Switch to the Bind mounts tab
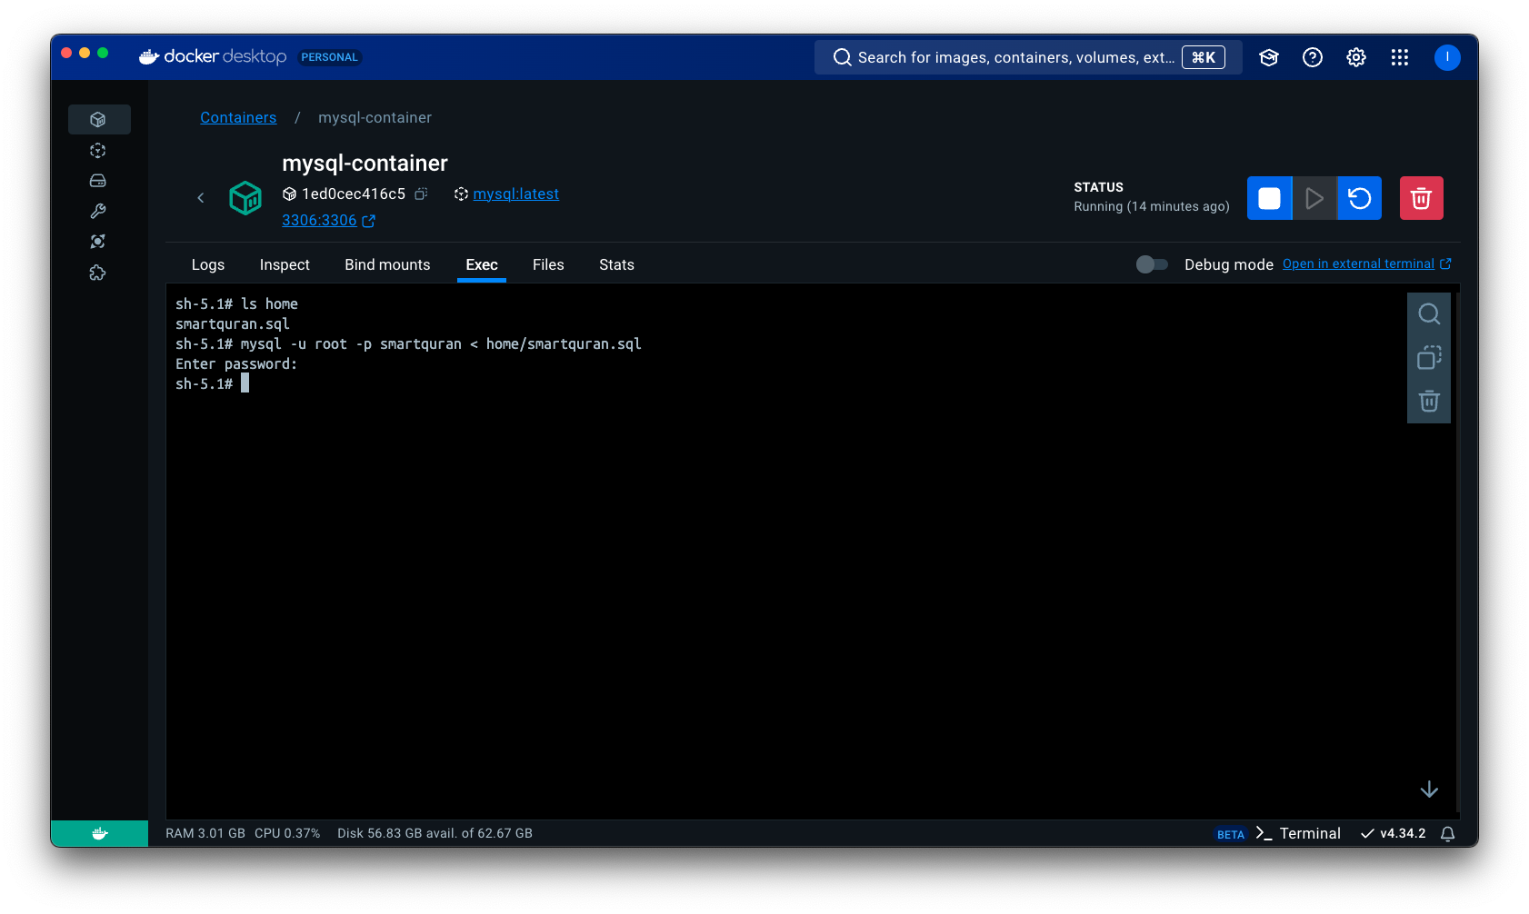 point(387,264)
